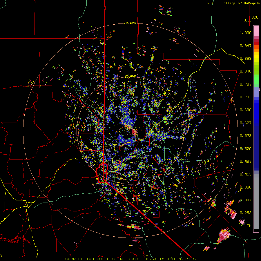Click the pink high-CC core near radar center

point(134,132)
